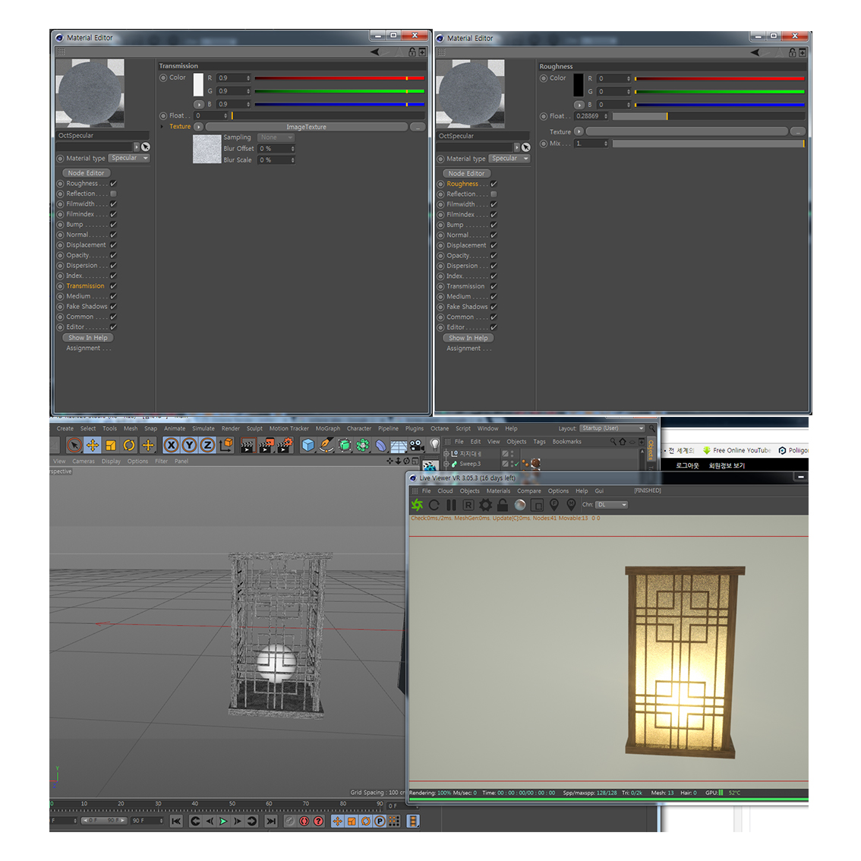Enable the Reflection channel checkbox
The height and width of the screenshot is (861, 861).
(x=113, y=194)
